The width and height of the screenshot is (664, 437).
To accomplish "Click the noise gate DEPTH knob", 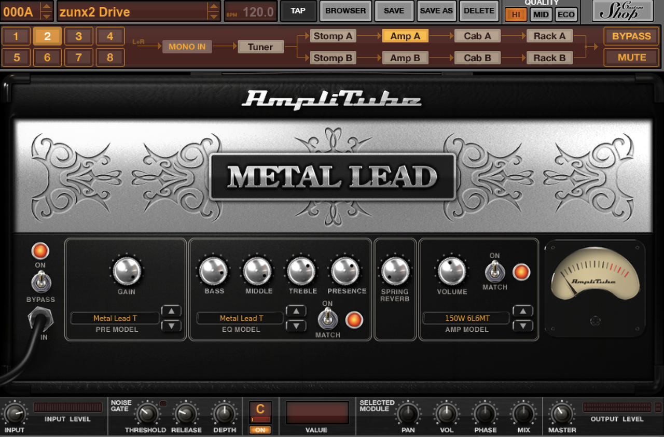I will (224, 414).
